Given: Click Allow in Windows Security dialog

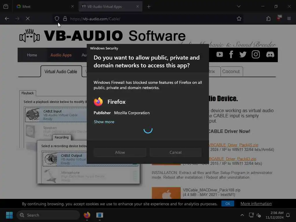Looking at the screenshot, I should click(120, 152).
